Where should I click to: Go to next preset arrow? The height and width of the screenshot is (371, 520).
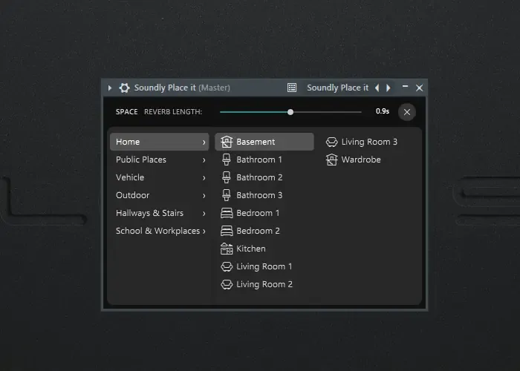[388, 88]
